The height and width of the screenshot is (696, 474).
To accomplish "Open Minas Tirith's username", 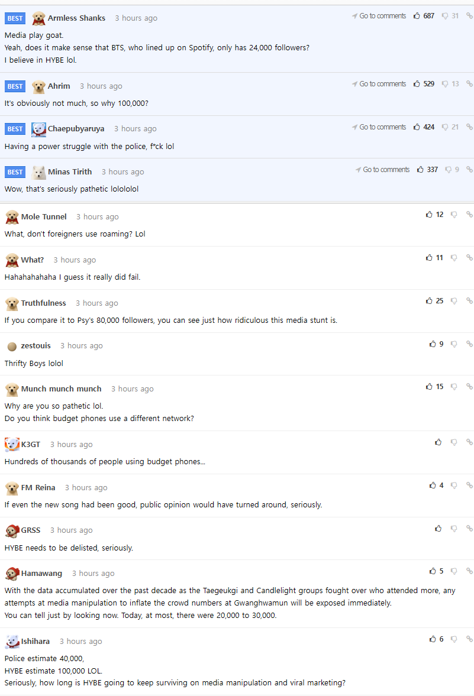I will click(70, 171).
